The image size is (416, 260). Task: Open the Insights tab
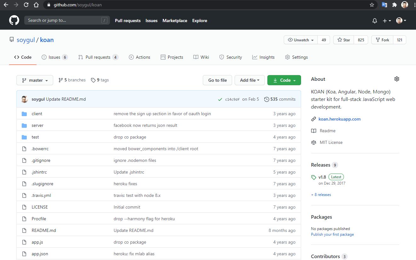click(x=264, y=57)
